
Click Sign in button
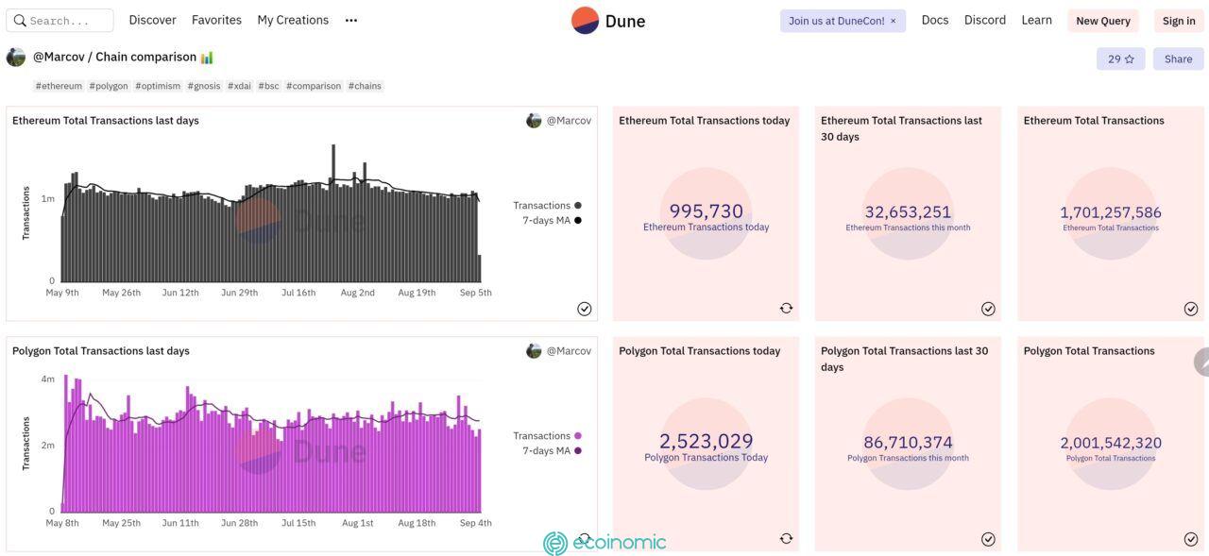pyautogui.click(x=1179, y=21)
